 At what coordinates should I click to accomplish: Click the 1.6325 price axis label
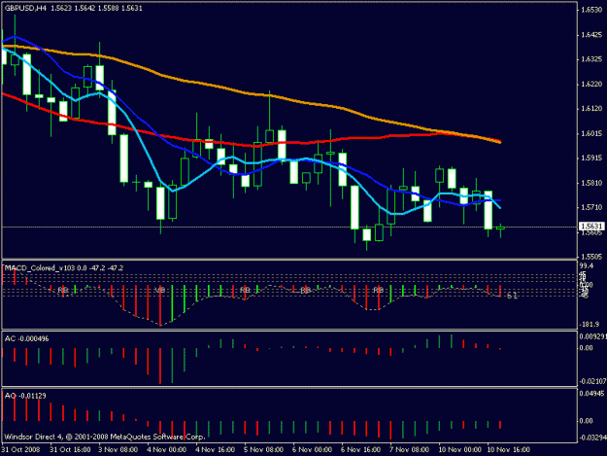(591, 59)
